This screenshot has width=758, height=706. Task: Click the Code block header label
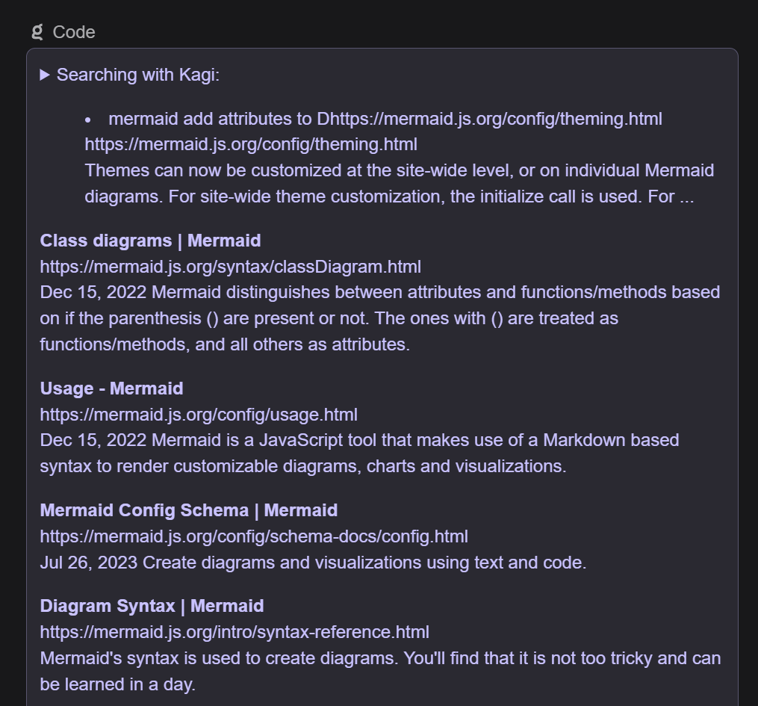(x=72, y=32)
